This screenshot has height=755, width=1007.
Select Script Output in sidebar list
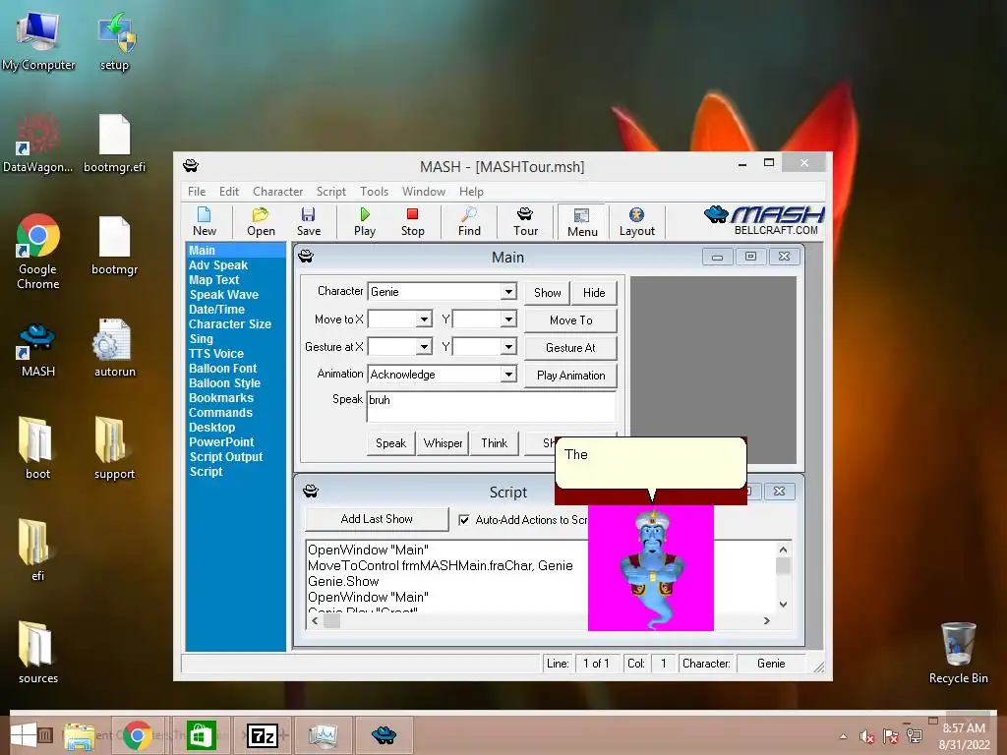(x=225, y=457)
